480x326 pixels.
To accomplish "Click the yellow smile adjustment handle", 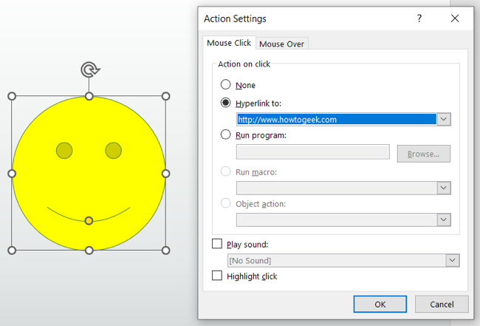I will coord(89,220).
